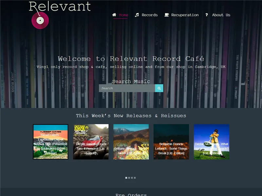Open the Recuperation menu item
The image size is (262, 196).
(x=185, y=15)
